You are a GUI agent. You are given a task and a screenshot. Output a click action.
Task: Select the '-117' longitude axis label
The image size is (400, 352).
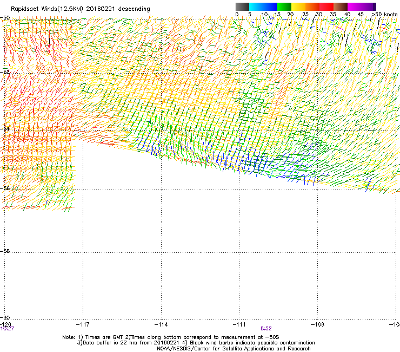tap(83, 324)
